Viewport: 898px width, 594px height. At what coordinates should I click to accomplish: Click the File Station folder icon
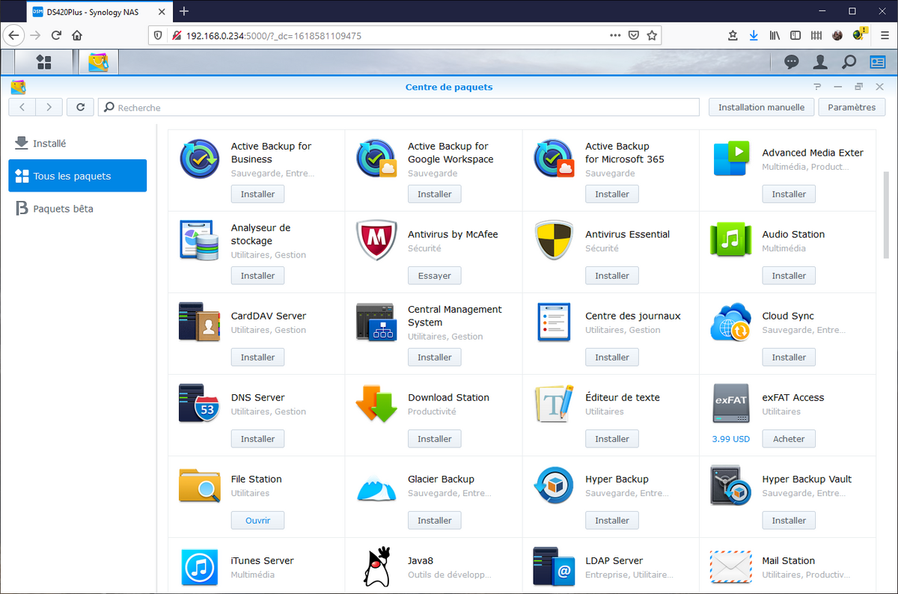click(199, 485)
